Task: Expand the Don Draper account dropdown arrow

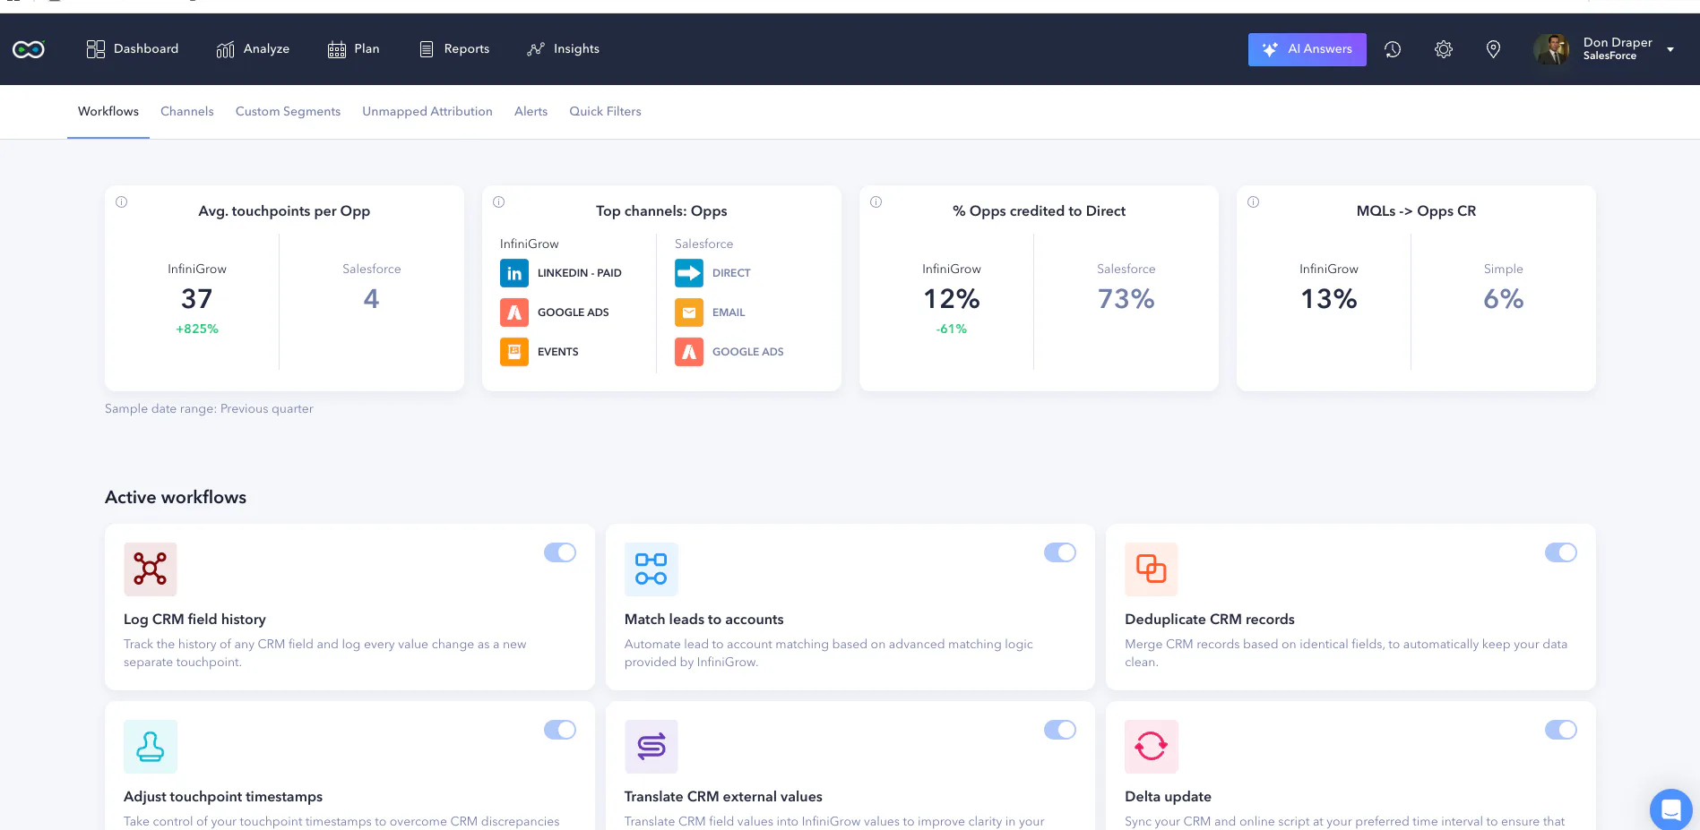Action: pyautogui.click(x=1670, y=50)
